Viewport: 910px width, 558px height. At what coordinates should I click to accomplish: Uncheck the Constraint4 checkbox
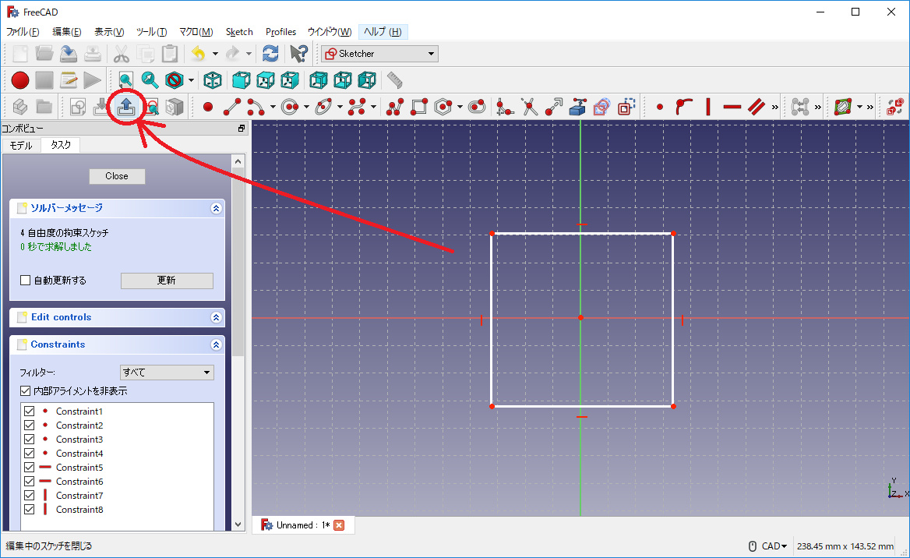tap(29, 454)
